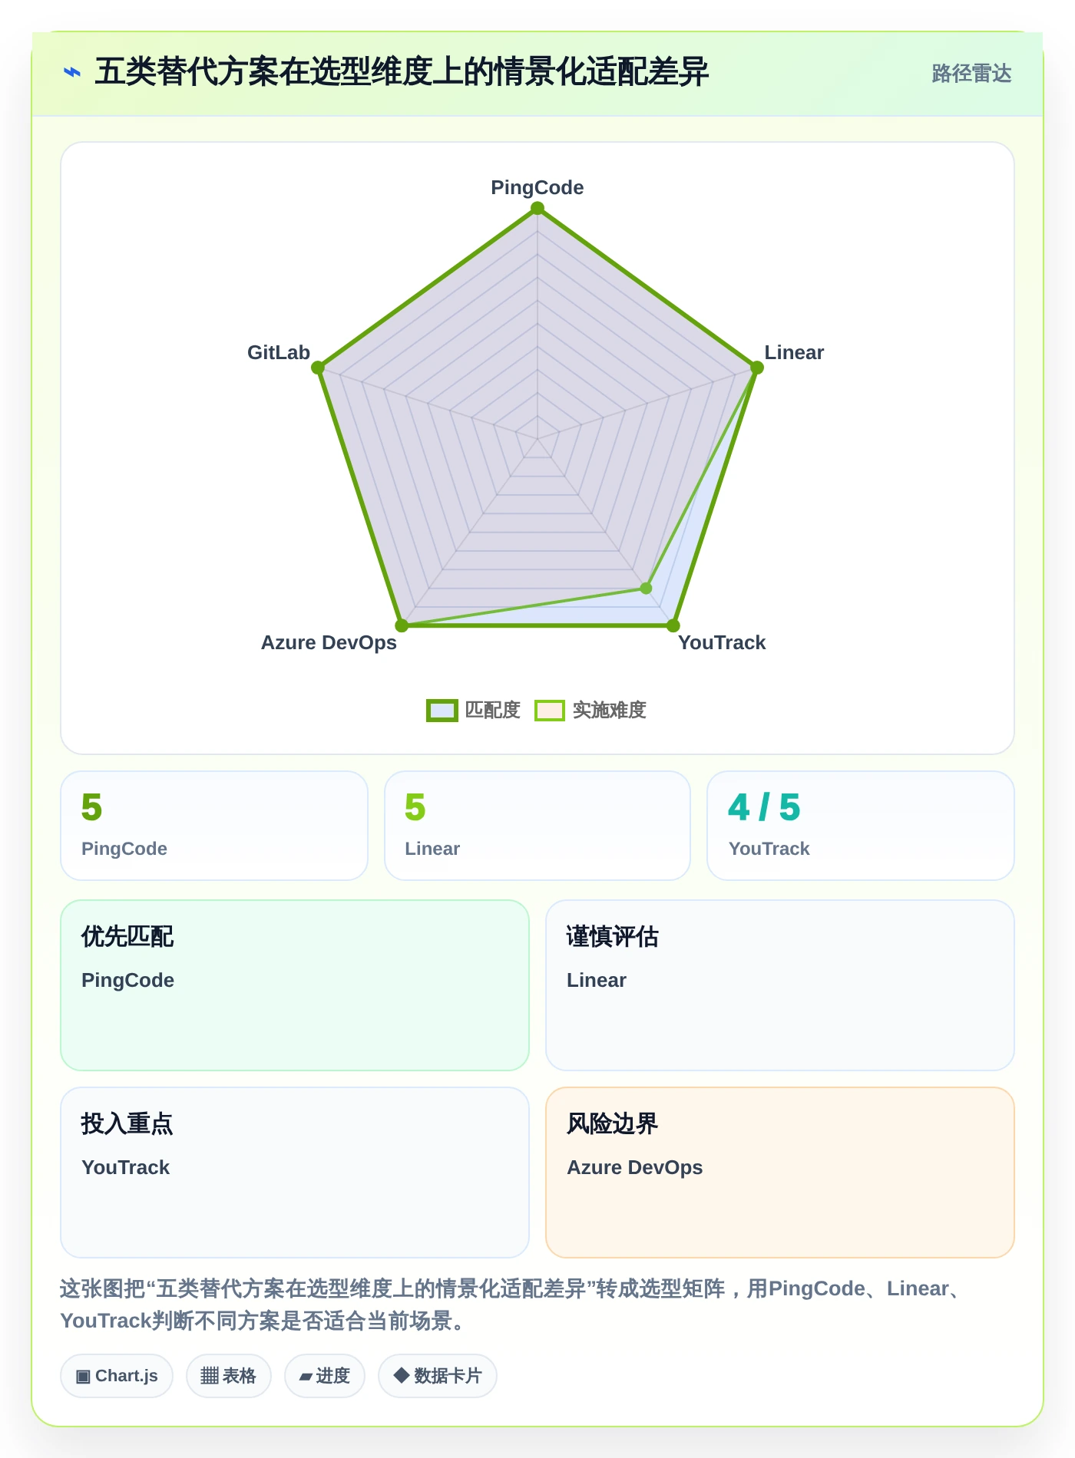The image size is (1075, 1458).
Task: Toggle the 实施难度 legend series
Action: (590, 710)
